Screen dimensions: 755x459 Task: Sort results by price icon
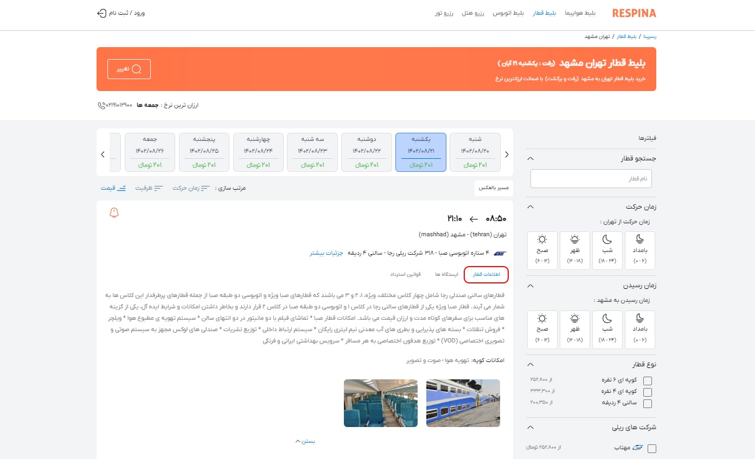[121, 188]
